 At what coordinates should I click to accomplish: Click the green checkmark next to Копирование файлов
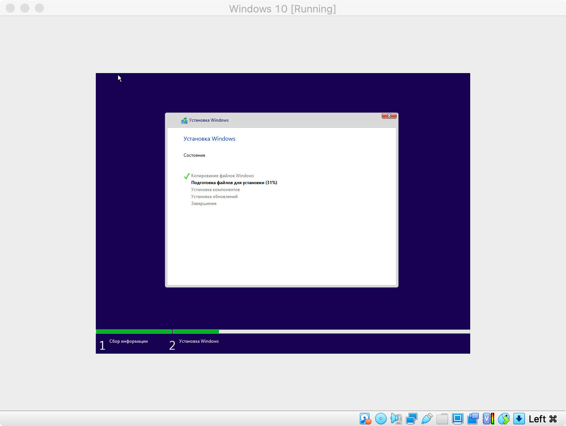coord(186,176)
